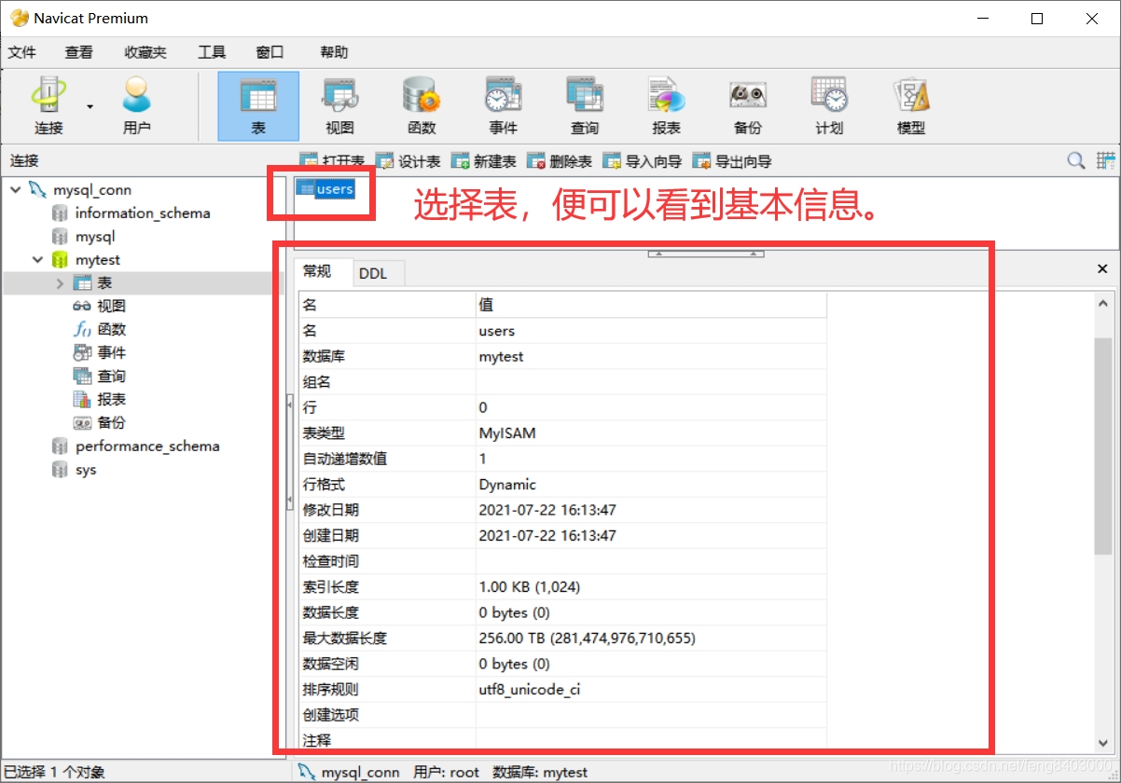Switch to the DDL tab
This screenshot has height=783, width=1121.
(373, 272)
